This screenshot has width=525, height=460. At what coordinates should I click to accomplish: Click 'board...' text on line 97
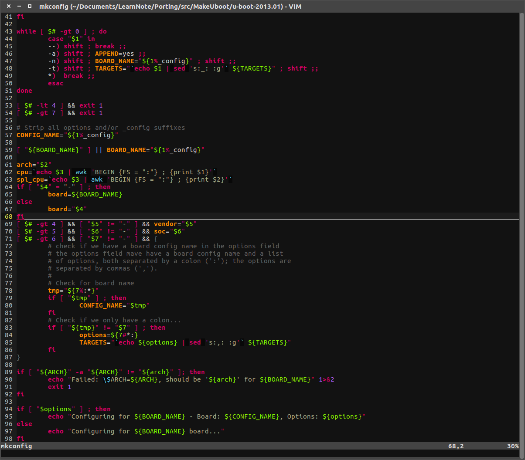click(205, 431)
